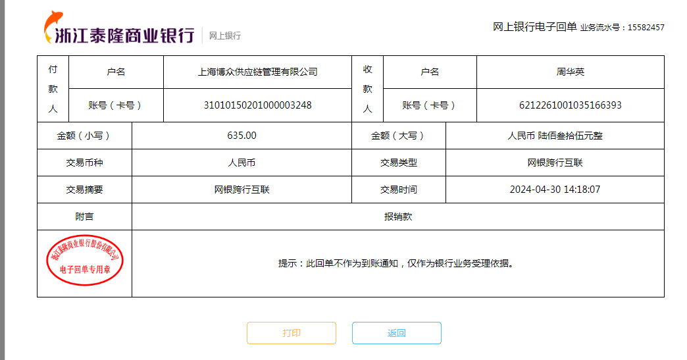
Task: Click the 浙江泰隆商业银行 bank name text
Action: coord(125,36)
